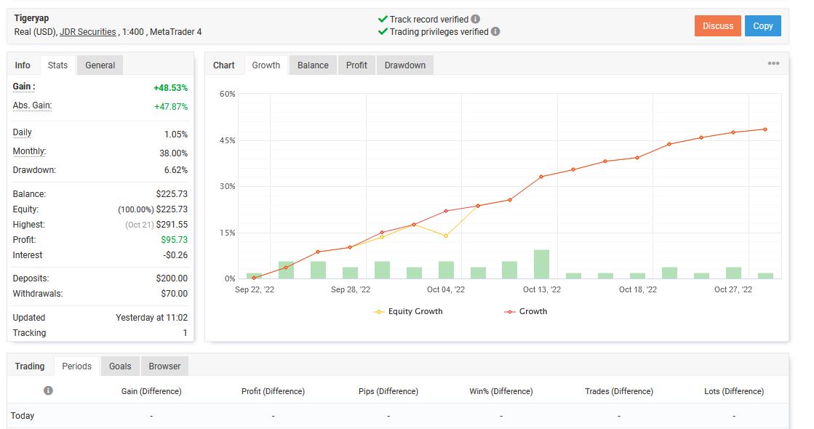Click the blue Copy button
Screen dimensions: 814x429
763,26
